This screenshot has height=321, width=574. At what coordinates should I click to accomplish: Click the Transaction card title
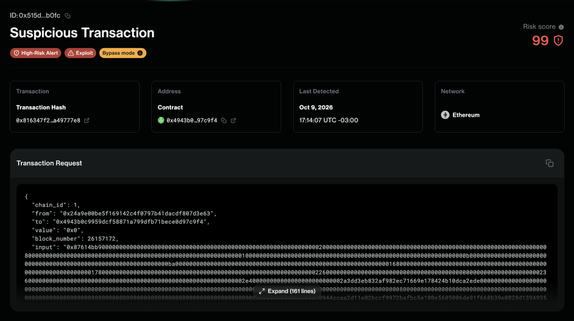click(33, 91)
